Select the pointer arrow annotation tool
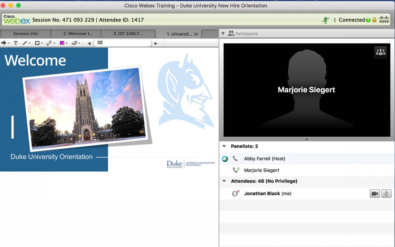Screen dimensions: 395x247 (x=4, y=43)
